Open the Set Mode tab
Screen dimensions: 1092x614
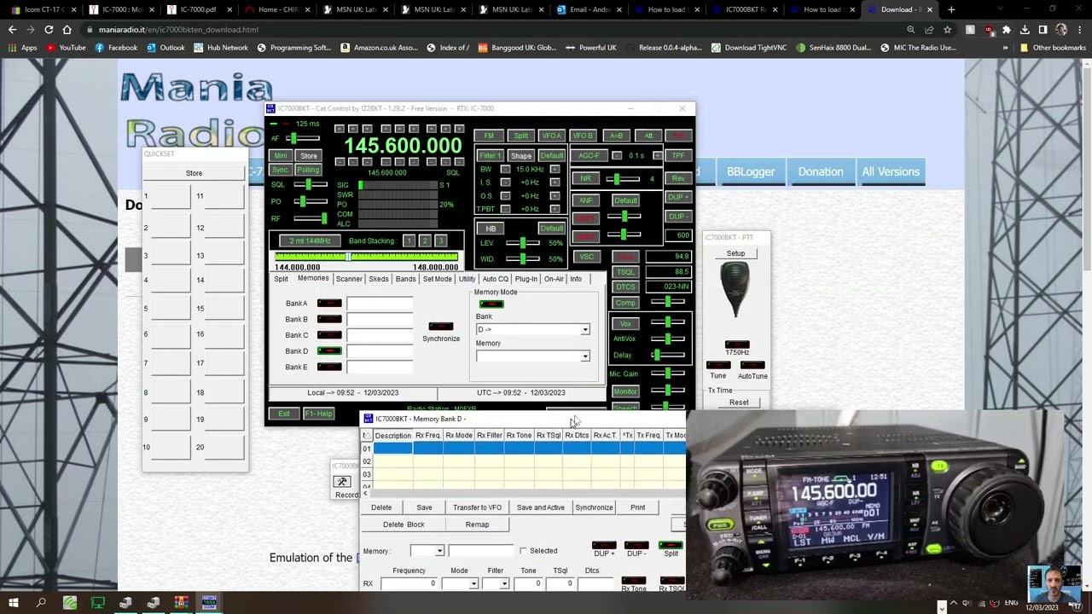(438, 279)
